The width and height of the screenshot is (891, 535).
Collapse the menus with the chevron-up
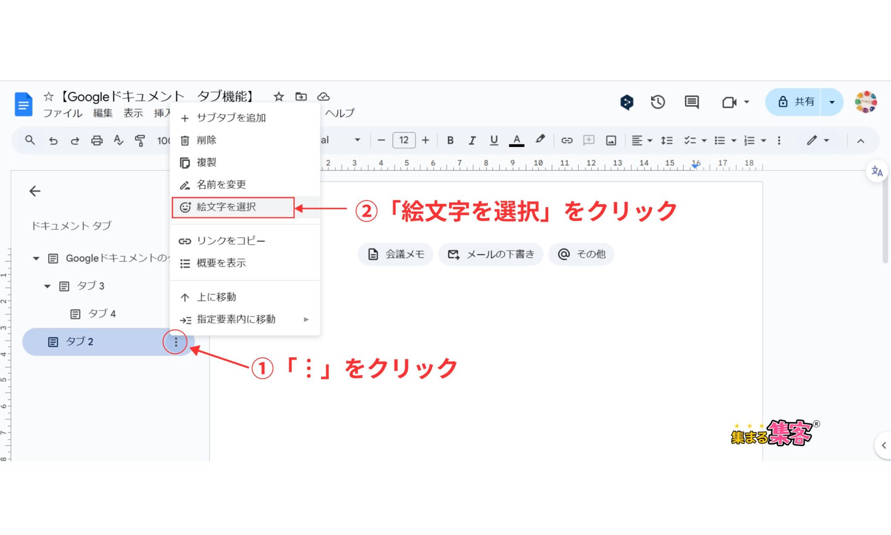[x=861, y=141]
